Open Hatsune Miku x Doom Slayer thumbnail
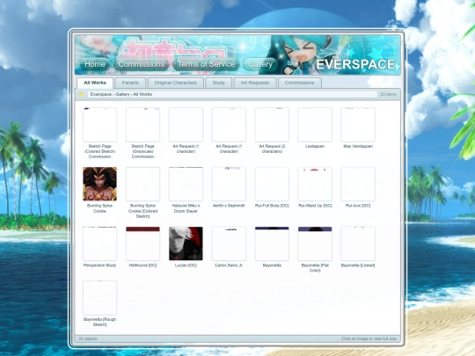 tap(186, 184)
